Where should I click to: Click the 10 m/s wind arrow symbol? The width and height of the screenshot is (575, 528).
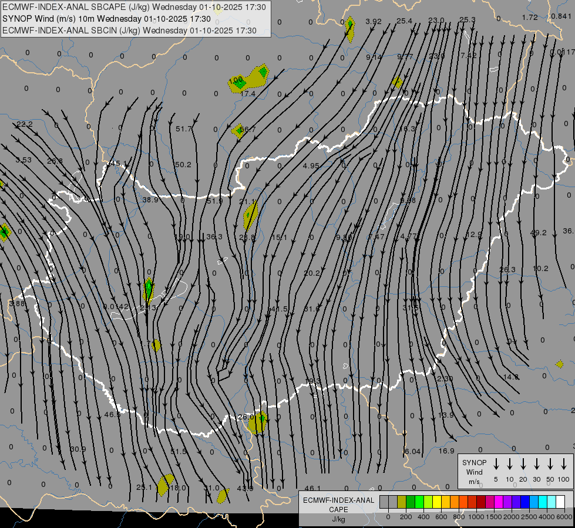tap(510, 464)
